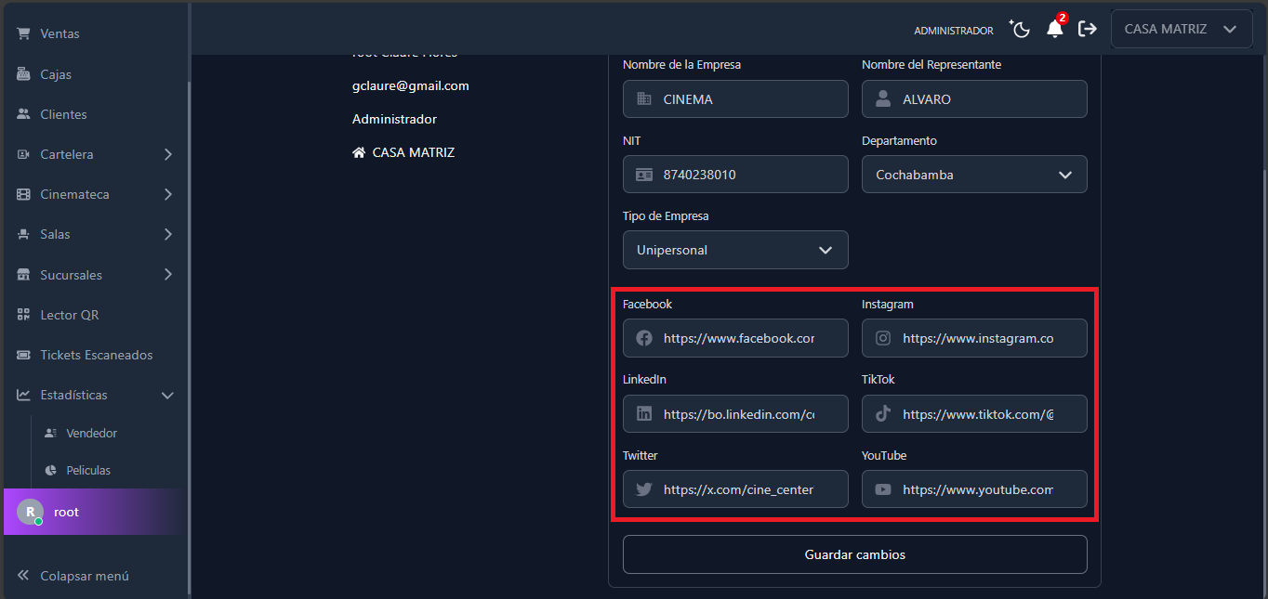
Task: Click Colapsar menú double-arrow icon
Action: pyautogui.click(x=23, y=576)
